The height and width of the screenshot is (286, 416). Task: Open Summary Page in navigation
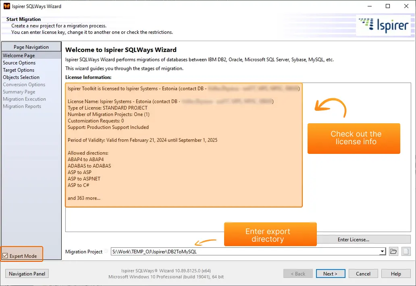[19, 92]
